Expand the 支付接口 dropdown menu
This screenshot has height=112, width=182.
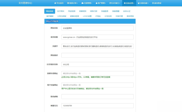pyautogui.click(x=115, y=3)
